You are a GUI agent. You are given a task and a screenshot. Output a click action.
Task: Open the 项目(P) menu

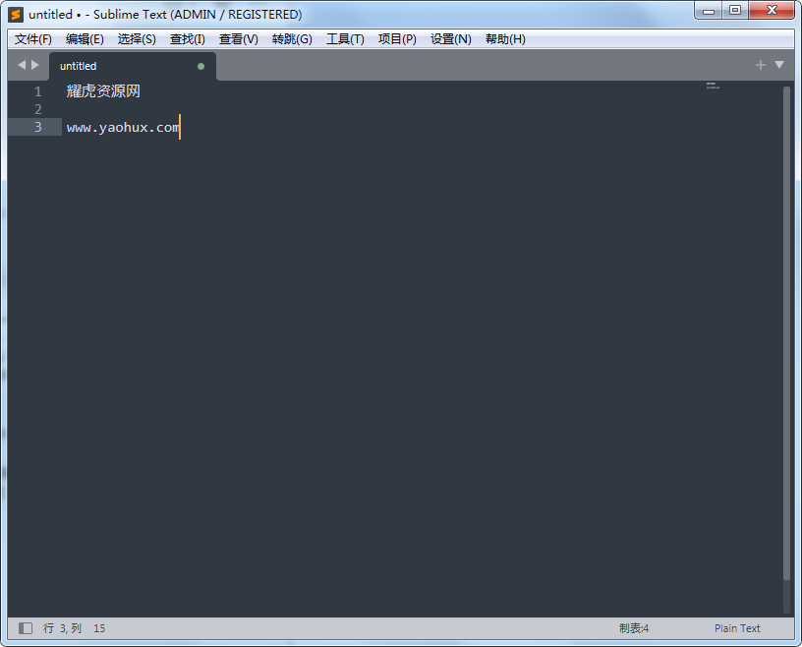pyautogui.click(x=397, y=39)
